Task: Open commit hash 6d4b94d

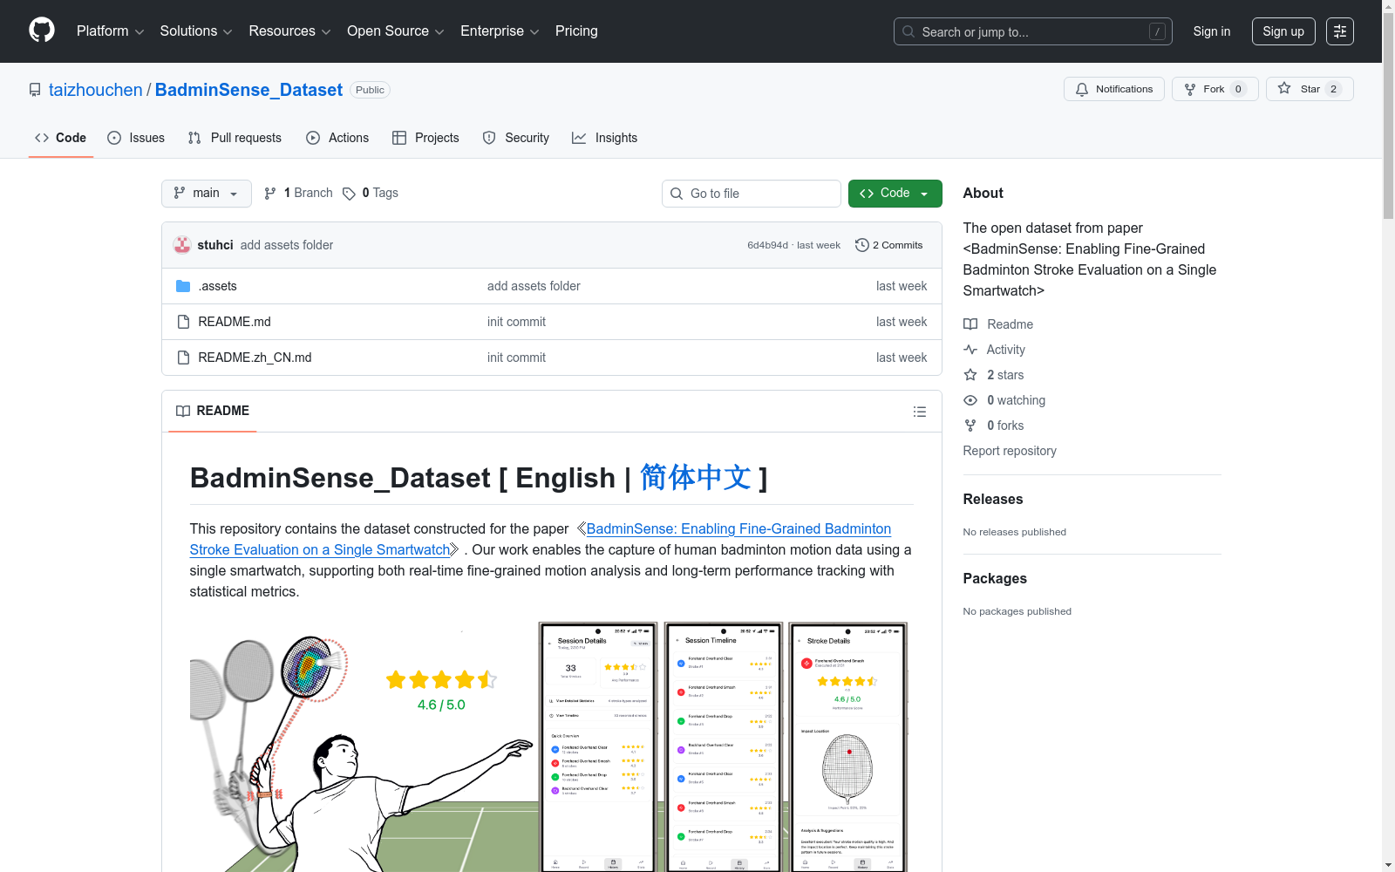Action: pyautogui.click(x=767, y=245)
